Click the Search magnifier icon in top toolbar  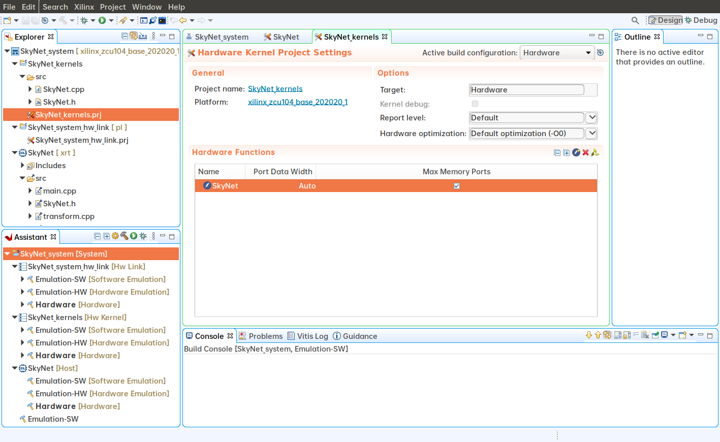tap(635, 20)
